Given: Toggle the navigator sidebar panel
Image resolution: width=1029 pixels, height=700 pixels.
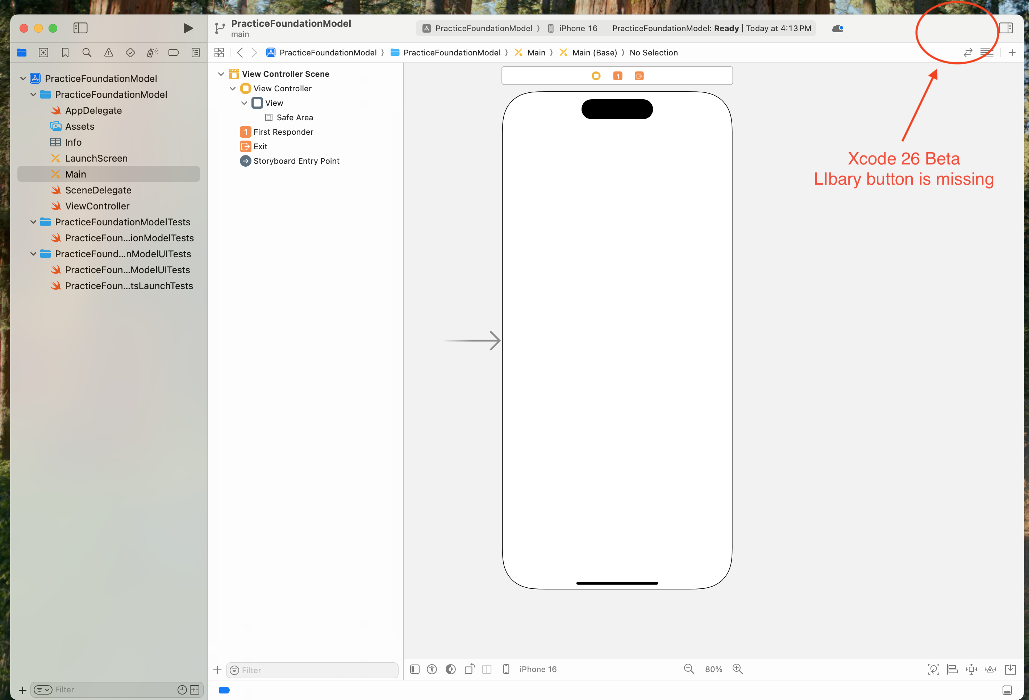Looking at the screenshot, I should tap(80, 28).
